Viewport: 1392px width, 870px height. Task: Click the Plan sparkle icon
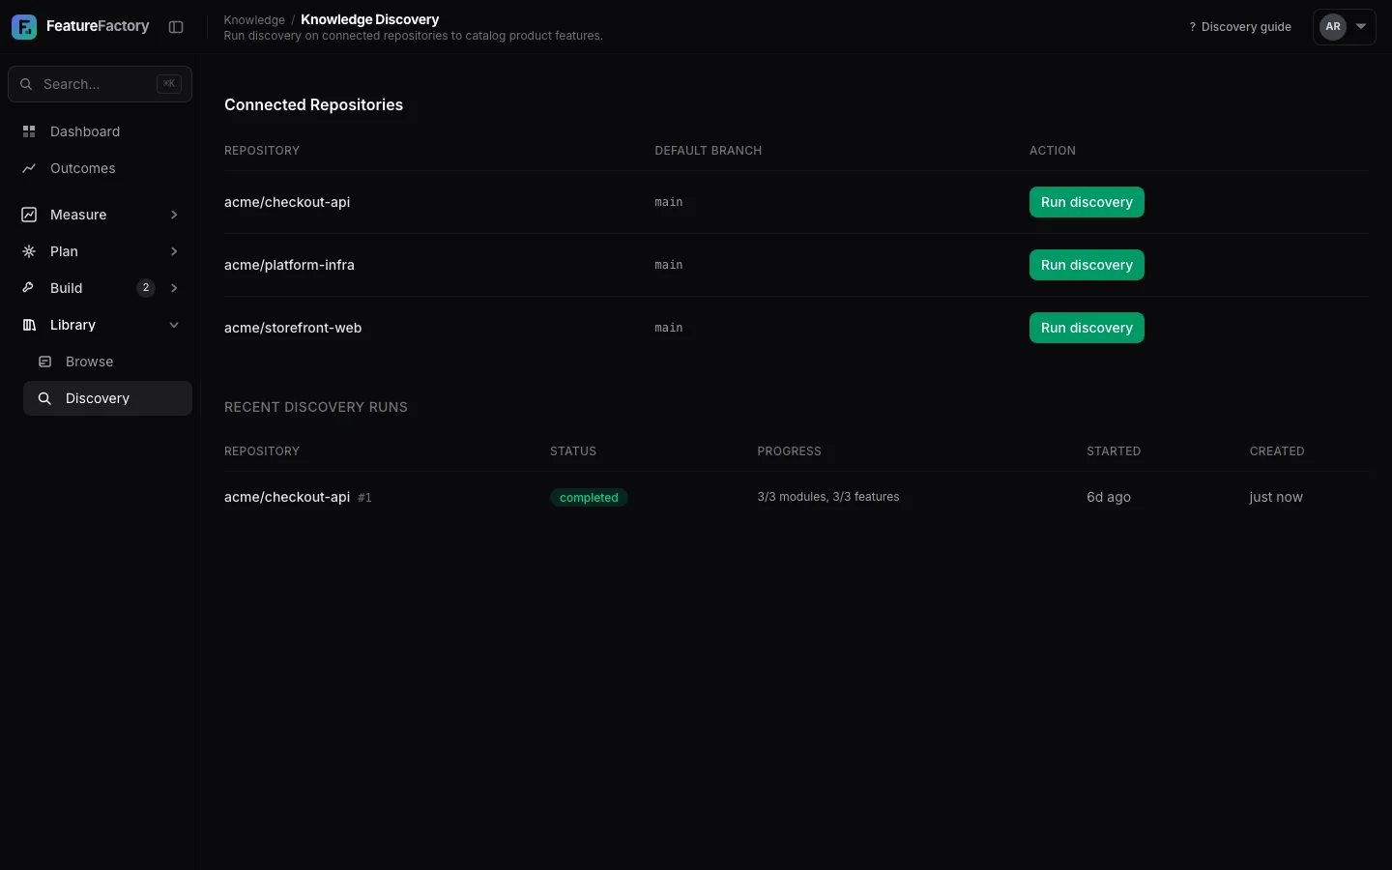click(x=29, y=251)
